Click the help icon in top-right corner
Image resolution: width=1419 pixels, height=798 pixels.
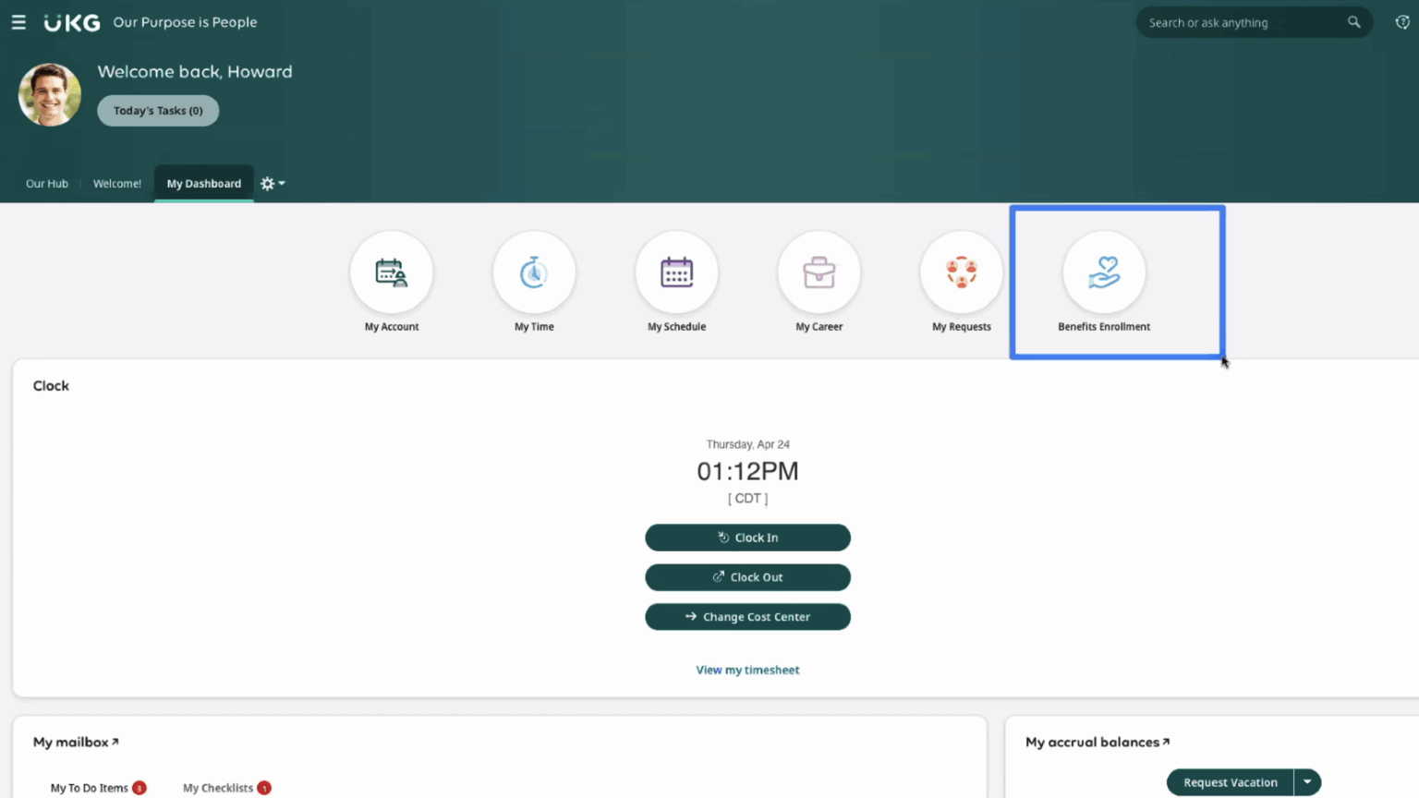(x=1401, y=22)
